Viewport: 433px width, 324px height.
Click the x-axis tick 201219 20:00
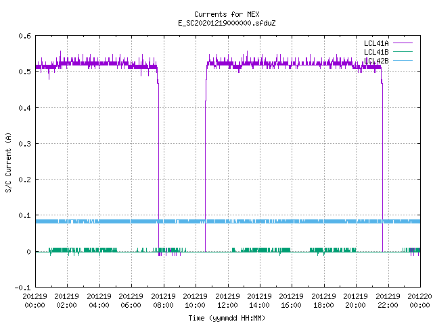pyautogui.click(x=356, y=300)
